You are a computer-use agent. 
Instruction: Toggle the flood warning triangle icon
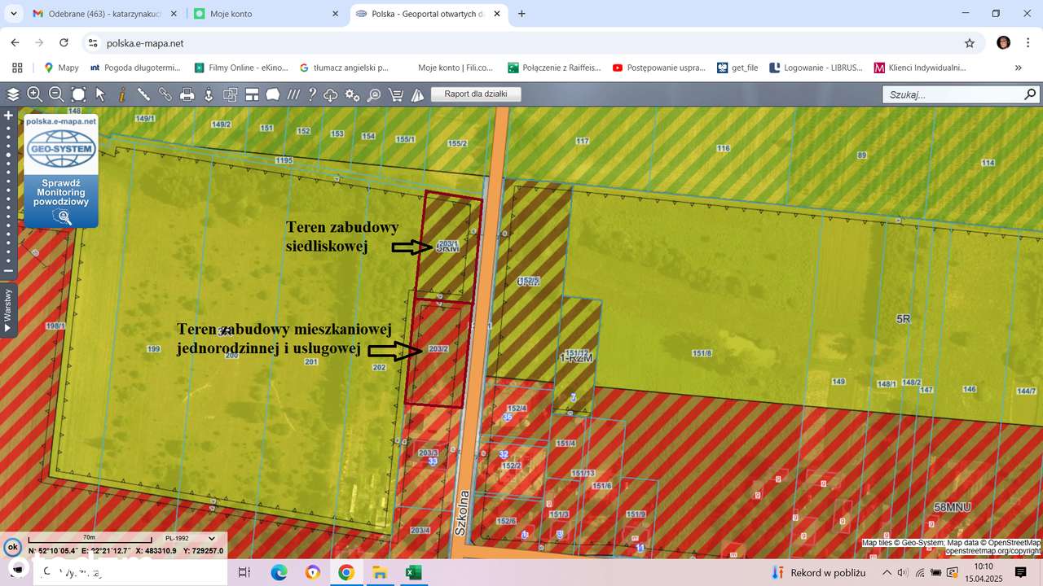416,94
